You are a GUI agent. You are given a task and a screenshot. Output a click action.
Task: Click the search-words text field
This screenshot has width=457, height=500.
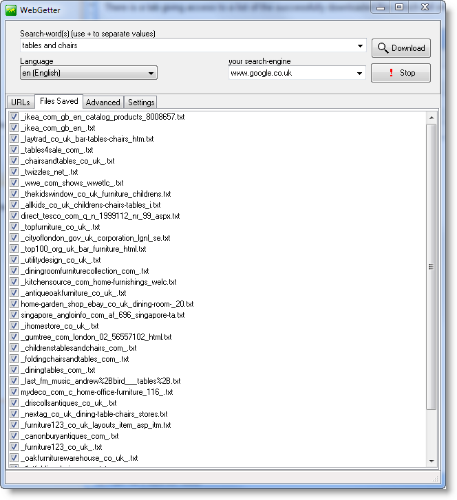186,46
